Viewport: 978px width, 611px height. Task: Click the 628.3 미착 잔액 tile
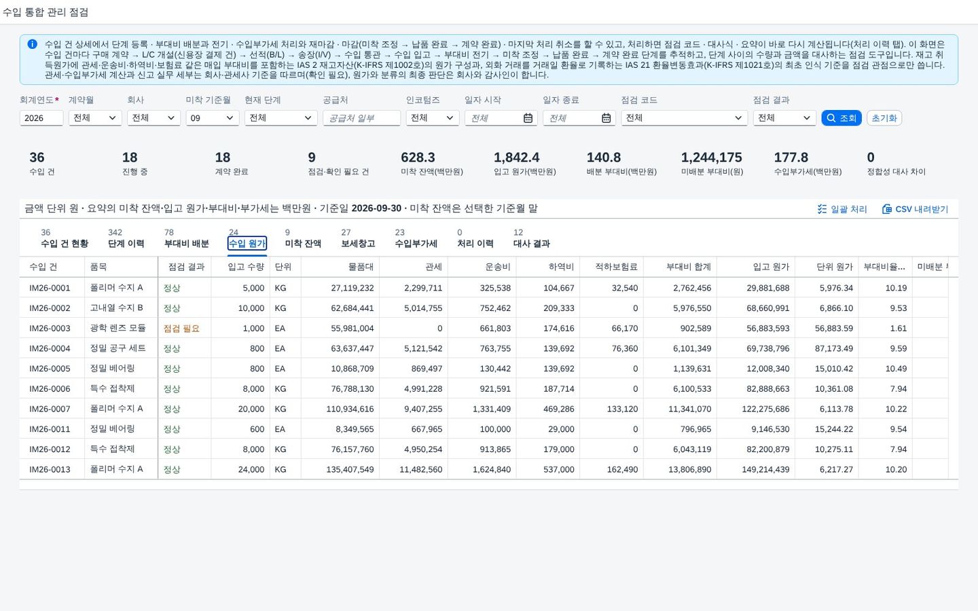(431, 164)
